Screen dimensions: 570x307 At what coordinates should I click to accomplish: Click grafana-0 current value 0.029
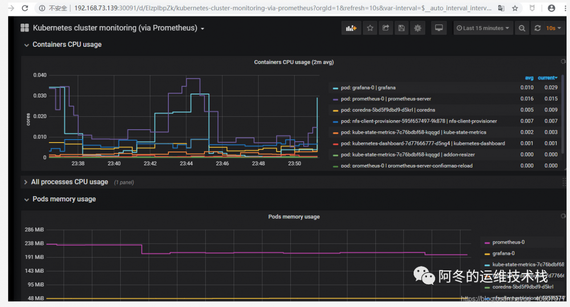pos(551,88)
